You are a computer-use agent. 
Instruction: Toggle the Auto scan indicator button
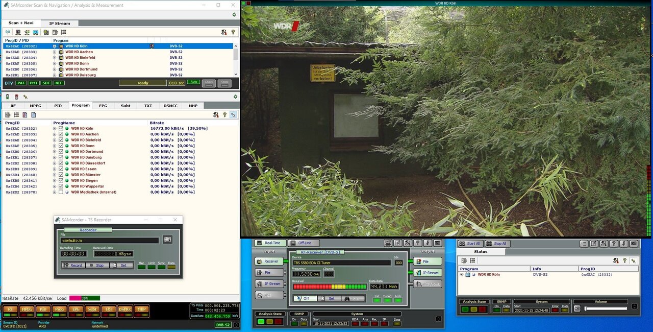tap(193, 82)
